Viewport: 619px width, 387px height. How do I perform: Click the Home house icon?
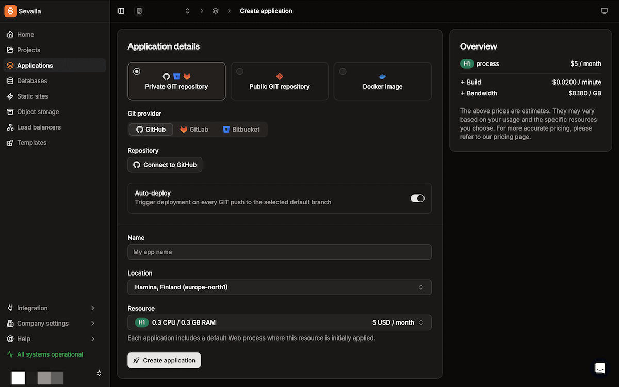point(10,35)
